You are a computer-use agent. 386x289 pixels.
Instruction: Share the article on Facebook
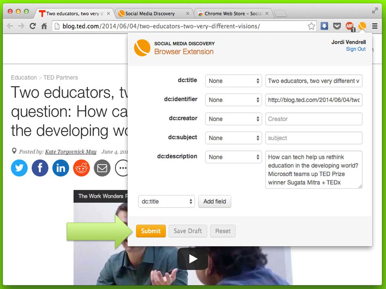(x=40, y=168)
